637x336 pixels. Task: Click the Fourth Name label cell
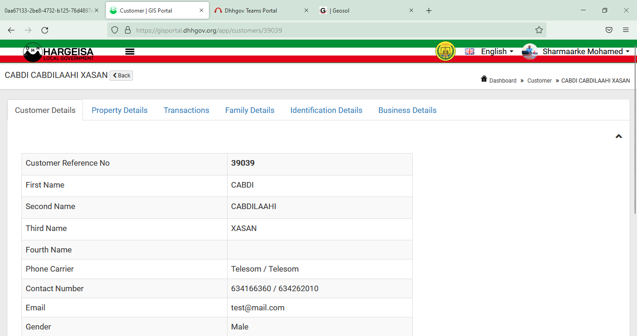coord(125,250)
